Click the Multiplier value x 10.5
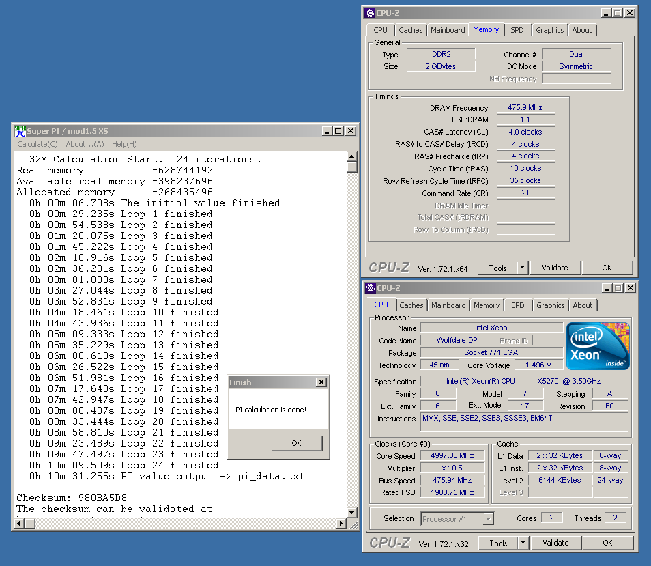Image resolution: width=651 pixels, height=566 pixels. [452, 468]
